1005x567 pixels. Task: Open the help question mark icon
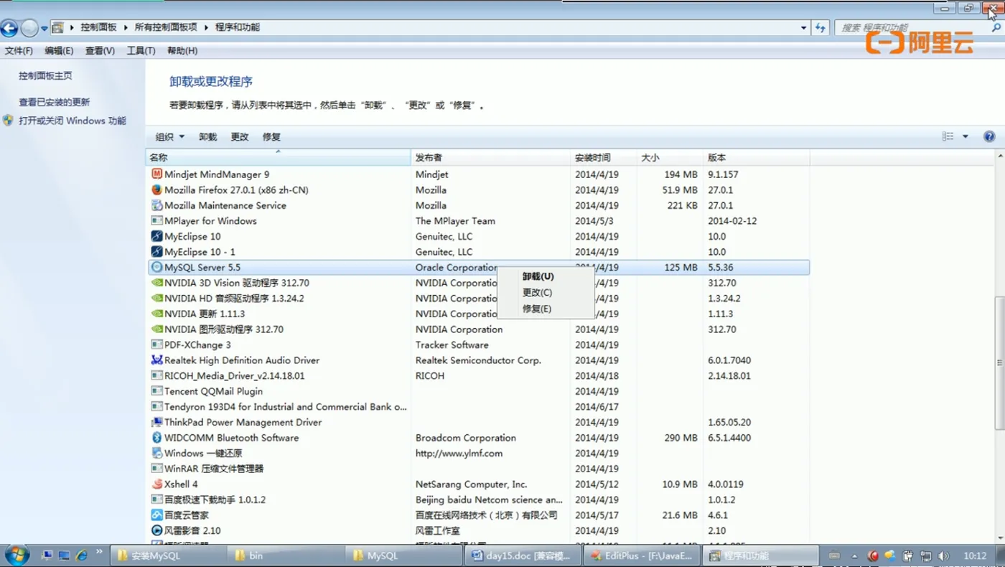coord(989,136)
